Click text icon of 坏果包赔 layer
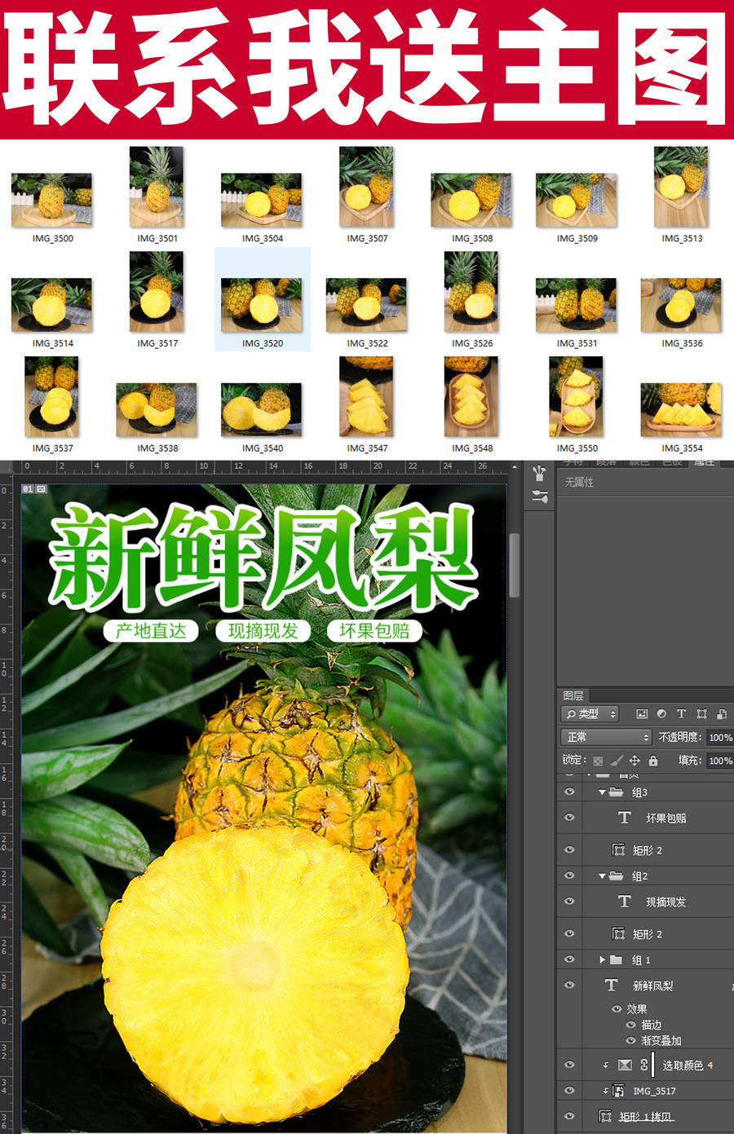734x1134 pixels. (x=625, y=818)
